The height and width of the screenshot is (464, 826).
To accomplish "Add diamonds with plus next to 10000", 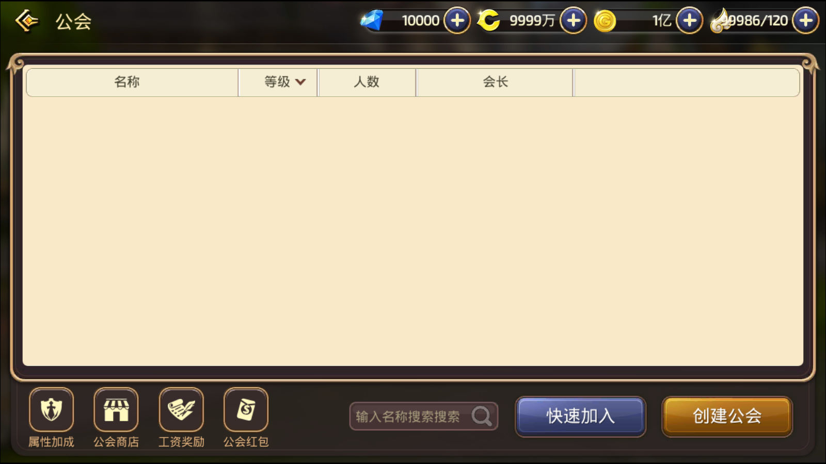I will (x=457, y=21).
